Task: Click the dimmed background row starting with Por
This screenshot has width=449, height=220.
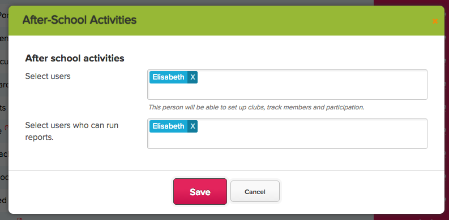Action: pos(4,15)
